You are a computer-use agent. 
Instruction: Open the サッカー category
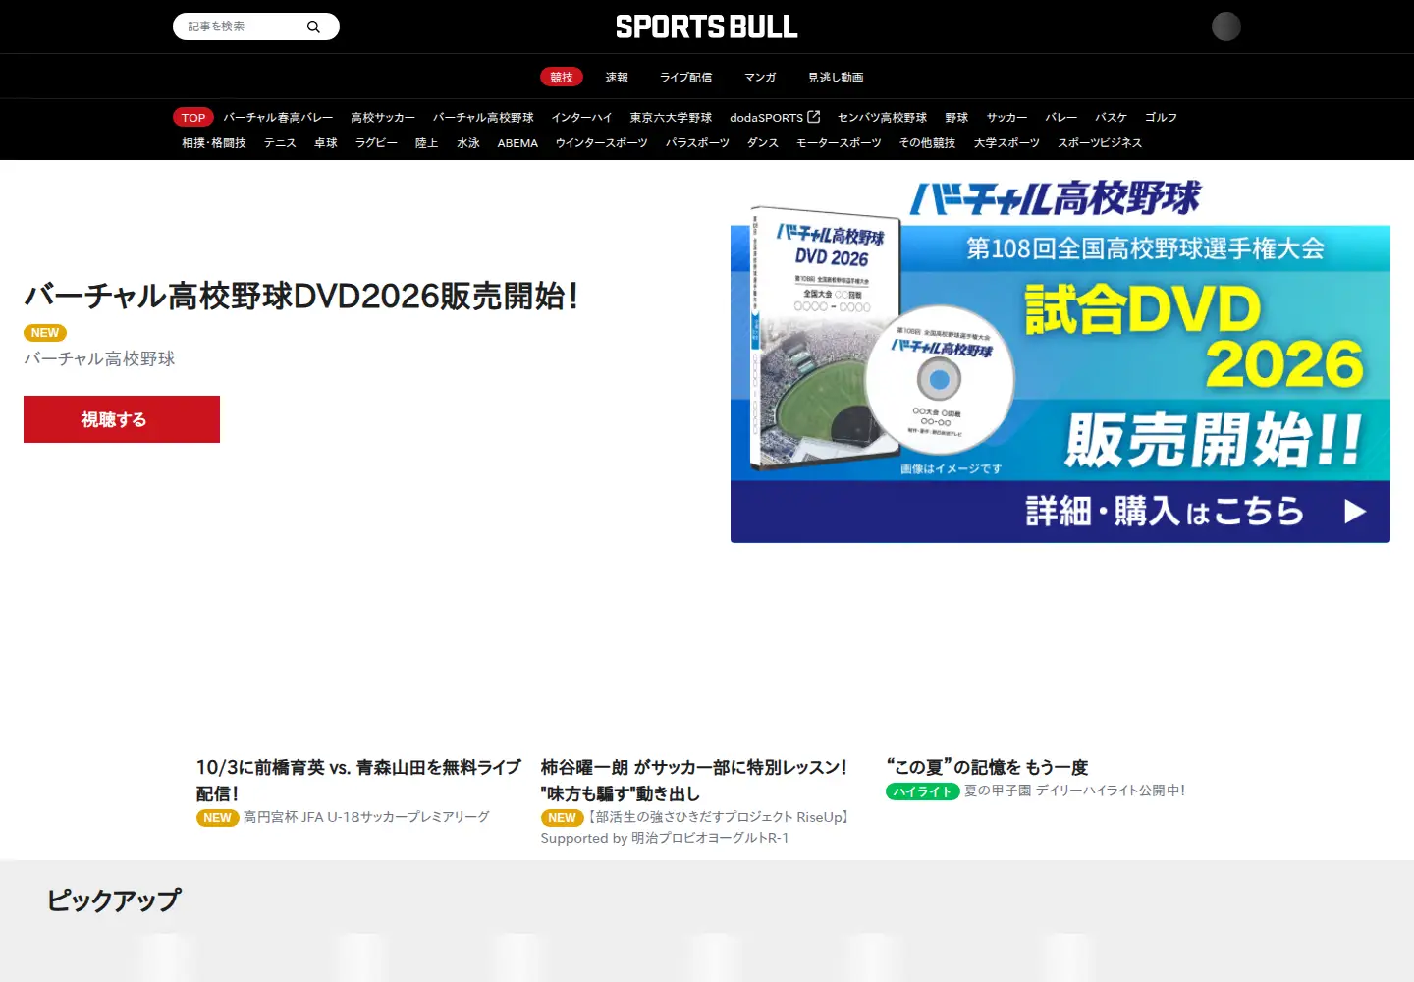tap(1006, 117)
